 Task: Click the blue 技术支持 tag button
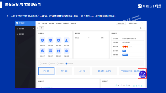point(124,51)
